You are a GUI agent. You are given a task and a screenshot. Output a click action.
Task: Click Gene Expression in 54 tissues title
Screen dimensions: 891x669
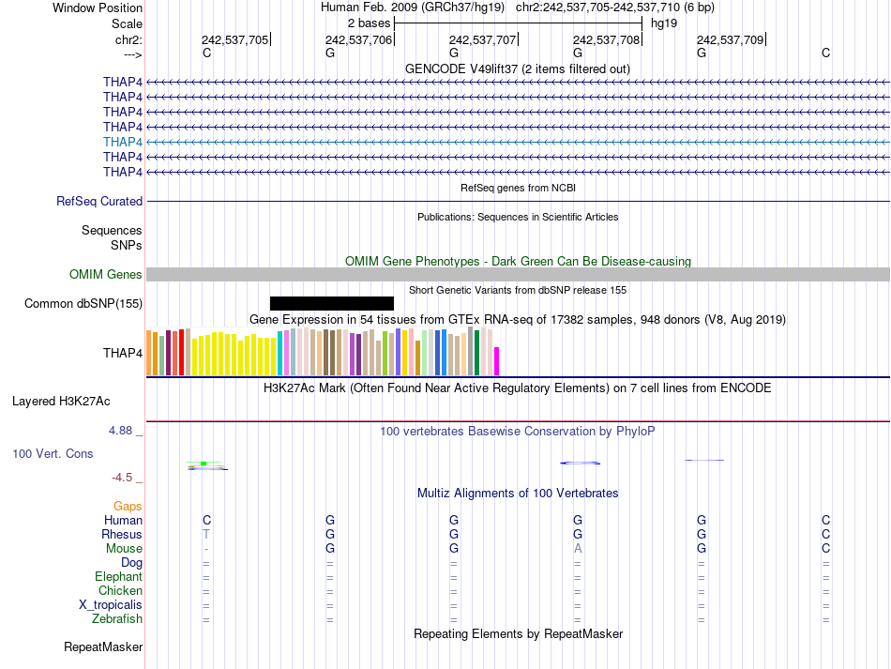(x=518, y=319)
